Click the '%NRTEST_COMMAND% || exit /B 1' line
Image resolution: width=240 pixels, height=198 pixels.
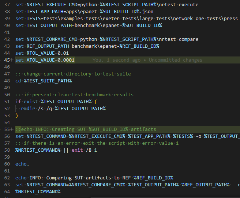tap(56, 150)
